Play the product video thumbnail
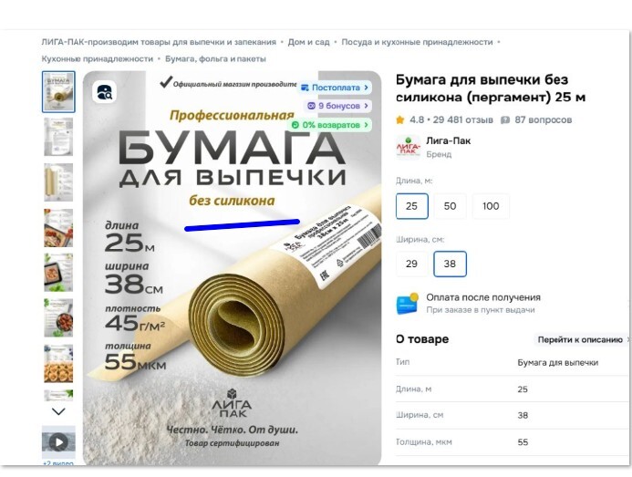The image size is (632, 477). 58,442
